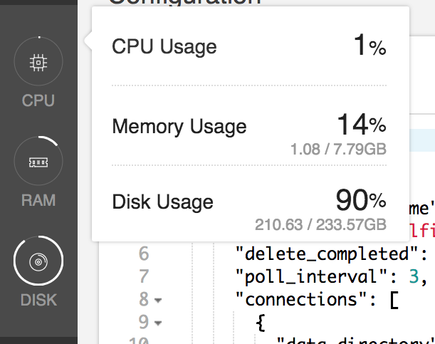Click the CPU Usage row label

[164, 47]
